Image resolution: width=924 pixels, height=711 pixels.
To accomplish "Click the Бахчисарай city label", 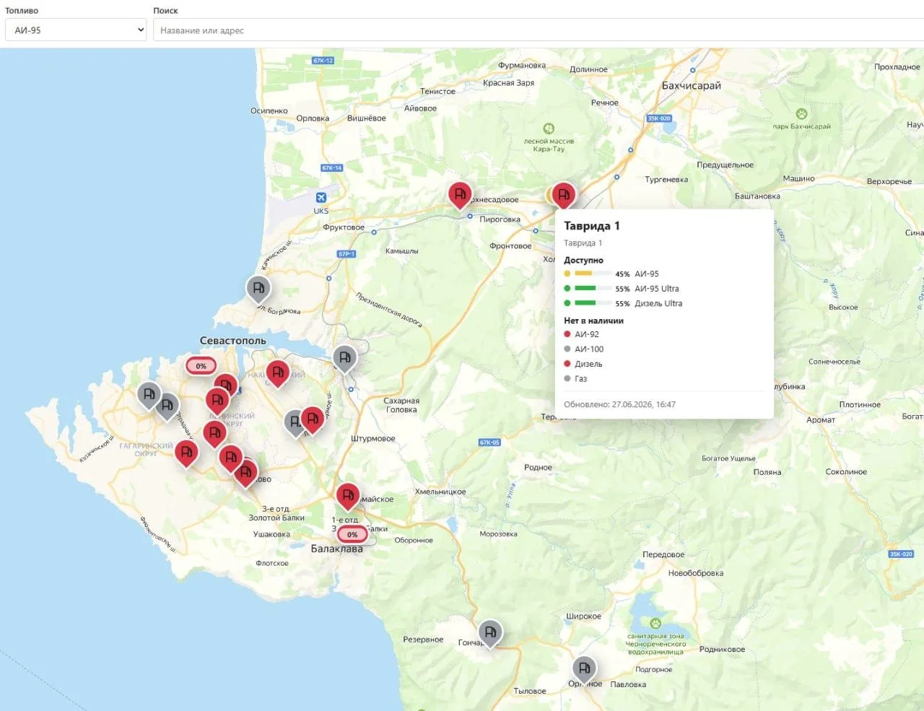I will pos(692,85).
